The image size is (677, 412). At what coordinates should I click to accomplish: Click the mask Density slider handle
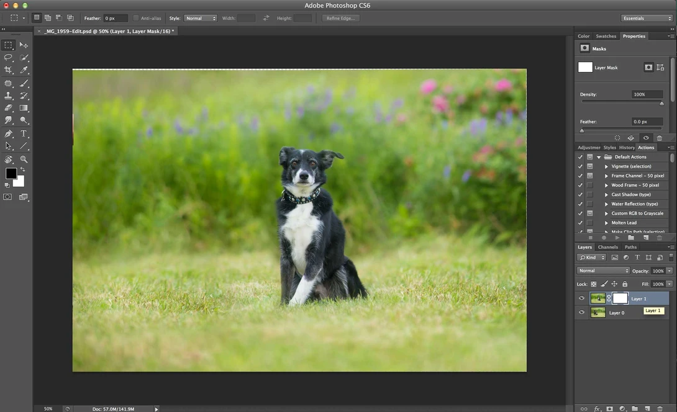(661, 103)
